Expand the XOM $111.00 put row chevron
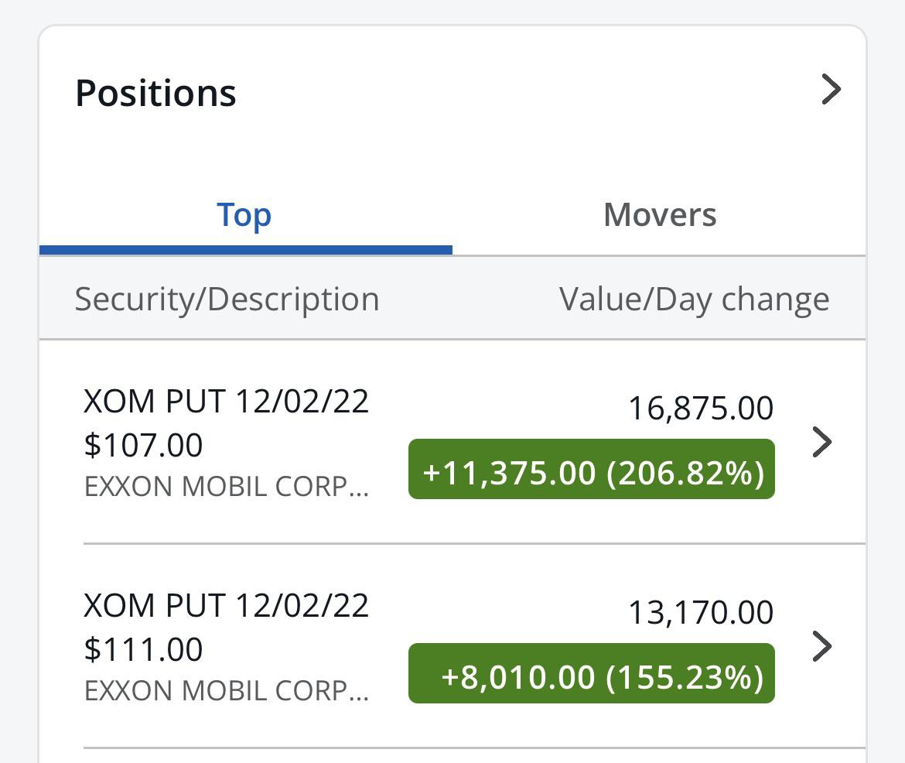Image resolution: width=905 pixels, height=763 pixels. pyautogui.click(x=821, y=646)
